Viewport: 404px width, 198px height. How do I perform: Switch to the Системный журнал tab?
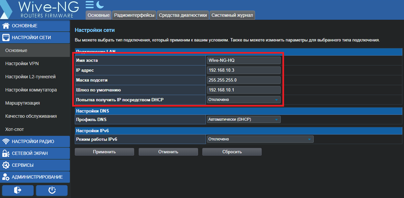coord(232,15)
